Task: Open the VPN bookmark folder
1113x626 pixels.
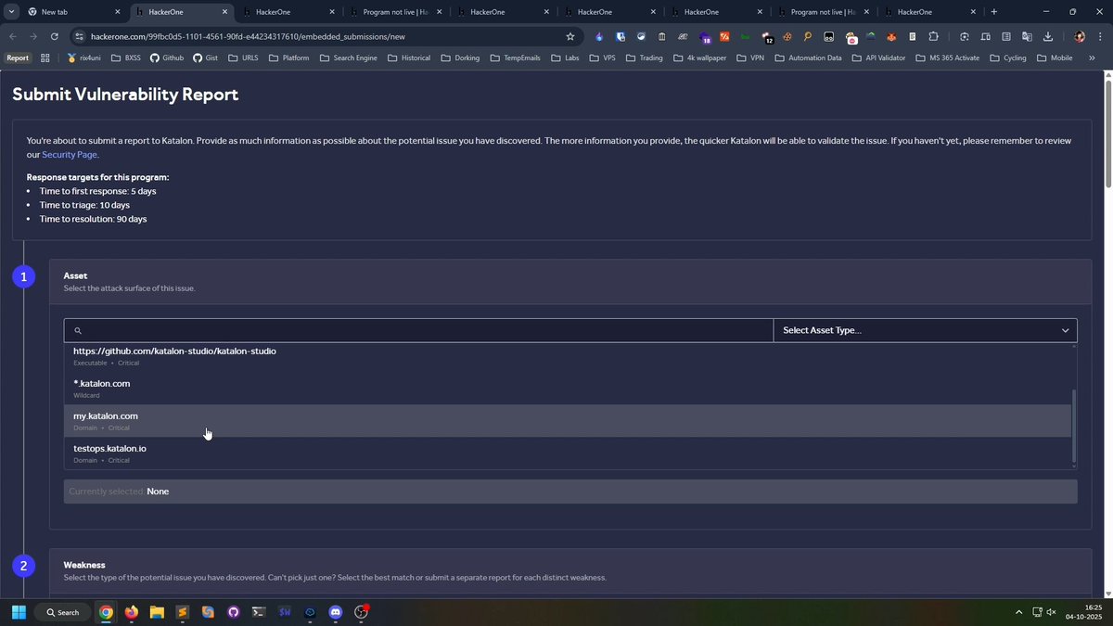Action: [x=751, y=57]
